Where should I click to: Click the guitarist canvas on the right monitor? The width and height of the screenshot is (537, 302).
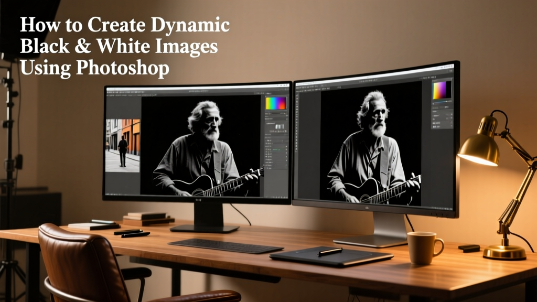click(x=371, y=144)
